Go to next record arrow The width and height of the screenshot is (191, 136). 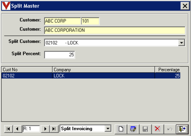coord(45,129)
